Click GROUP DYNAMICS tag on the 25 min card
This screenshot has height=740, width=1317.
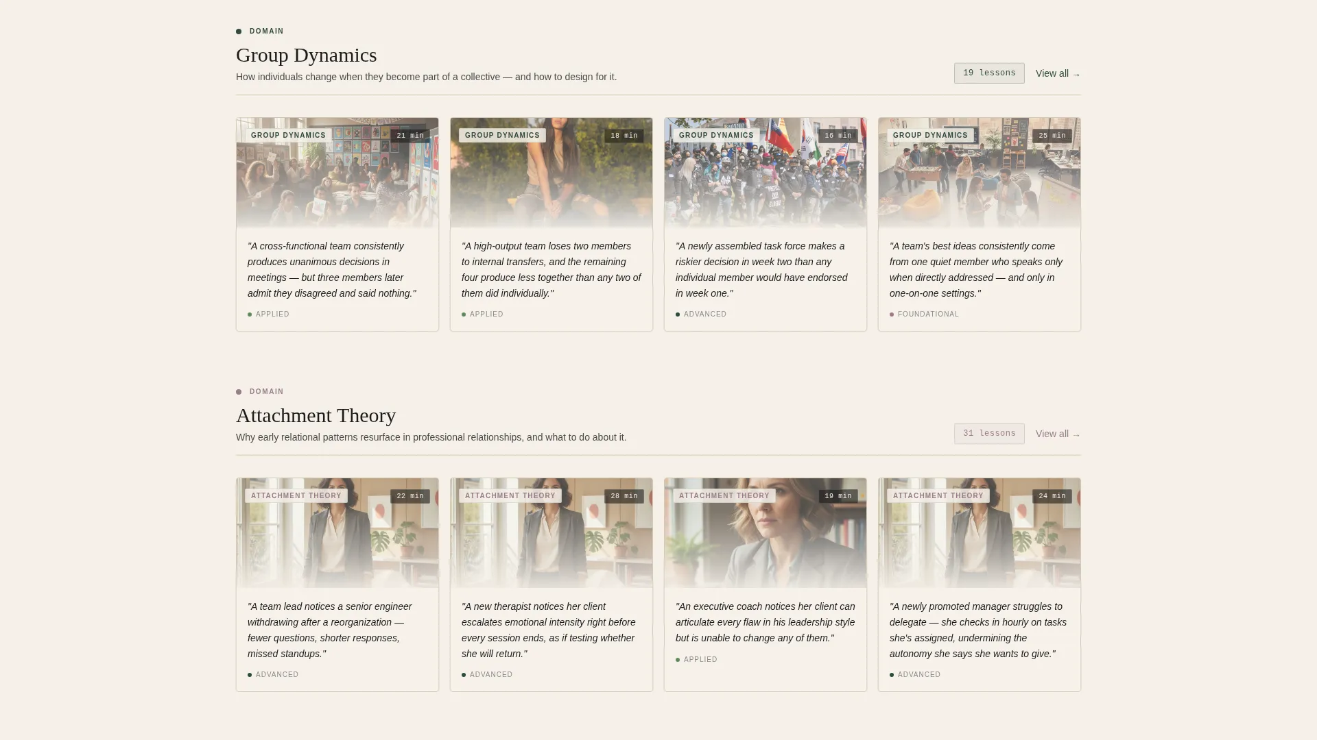(x=930, y=136)
